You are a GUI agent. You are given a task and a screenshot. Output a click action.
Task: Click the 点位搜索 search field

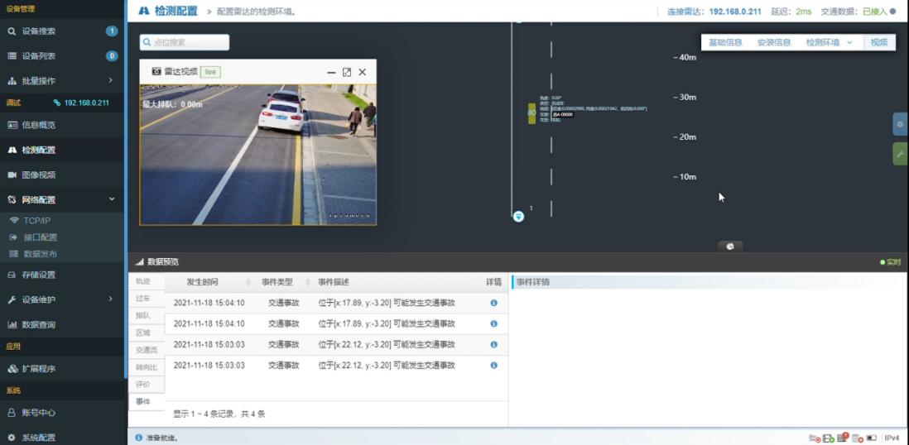(x=185, y=42)
